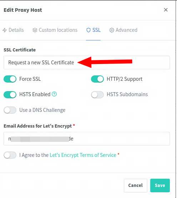Save the proxy host settings

pos(160,185)
